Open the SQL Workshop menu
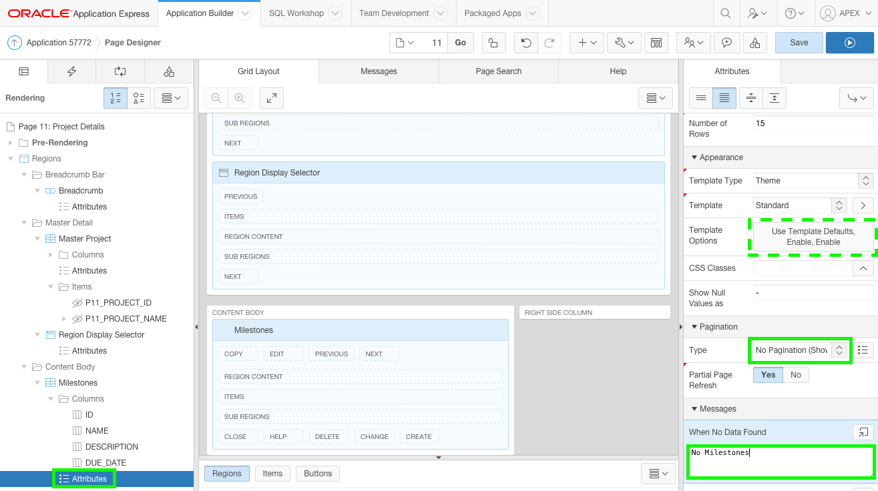The height and width of the screenshot is (491, 878). (x=296, y=13)
